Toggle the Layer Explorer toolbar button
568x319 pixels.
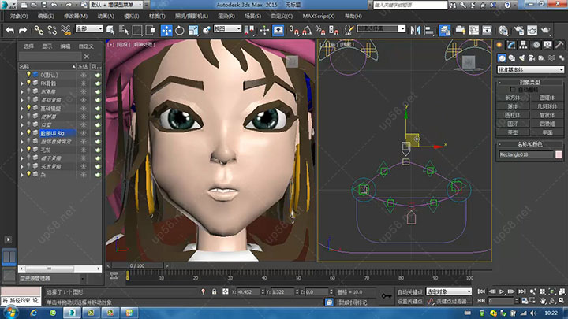(x=444, y=31)
